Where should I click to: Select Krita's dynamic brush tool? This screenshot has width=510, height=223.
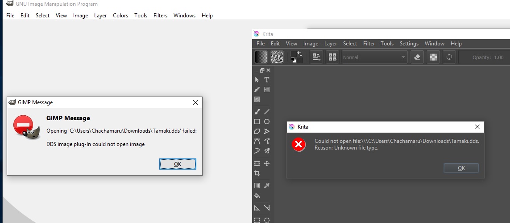[x=257, y=150]
